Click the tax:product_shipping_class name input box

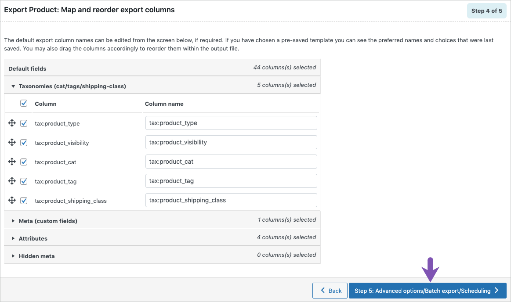(x=231, y=200)
